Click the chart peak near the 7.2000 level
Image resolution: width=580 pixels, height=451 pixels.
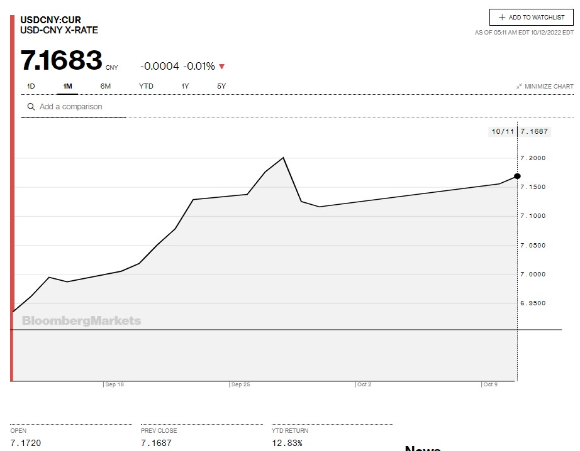(x=284, y=158)
